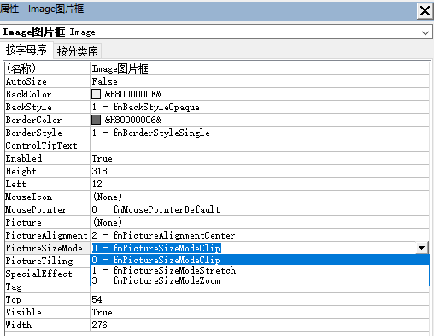434x336 pixels.
Task: Select the Enabled property name
Action: 47,158
